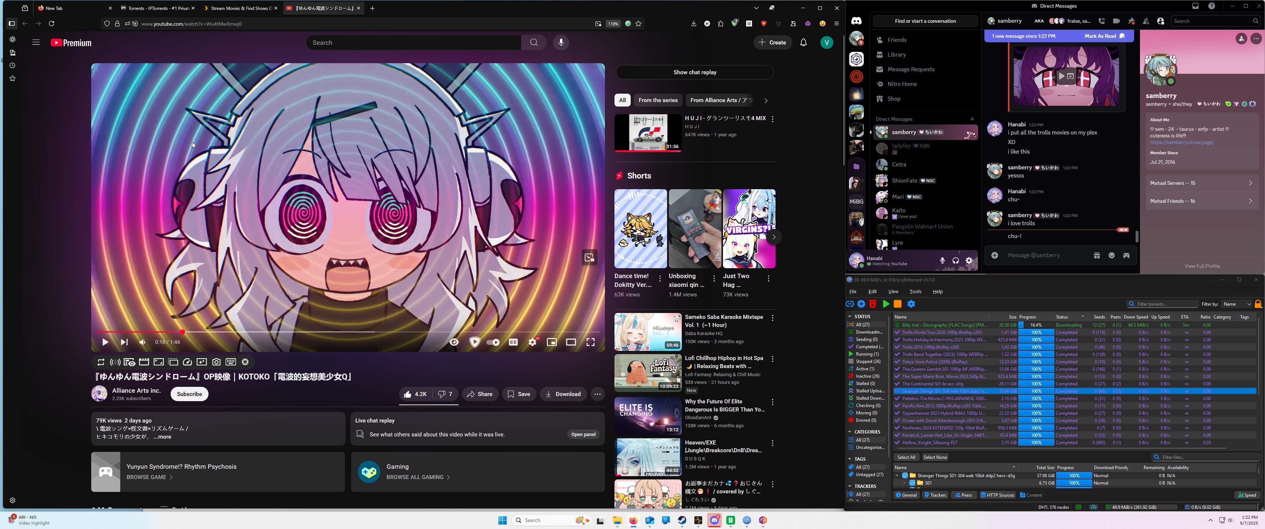Click the orange stop torrents button
The image size is (1265, 529).
tap(898, 304)
